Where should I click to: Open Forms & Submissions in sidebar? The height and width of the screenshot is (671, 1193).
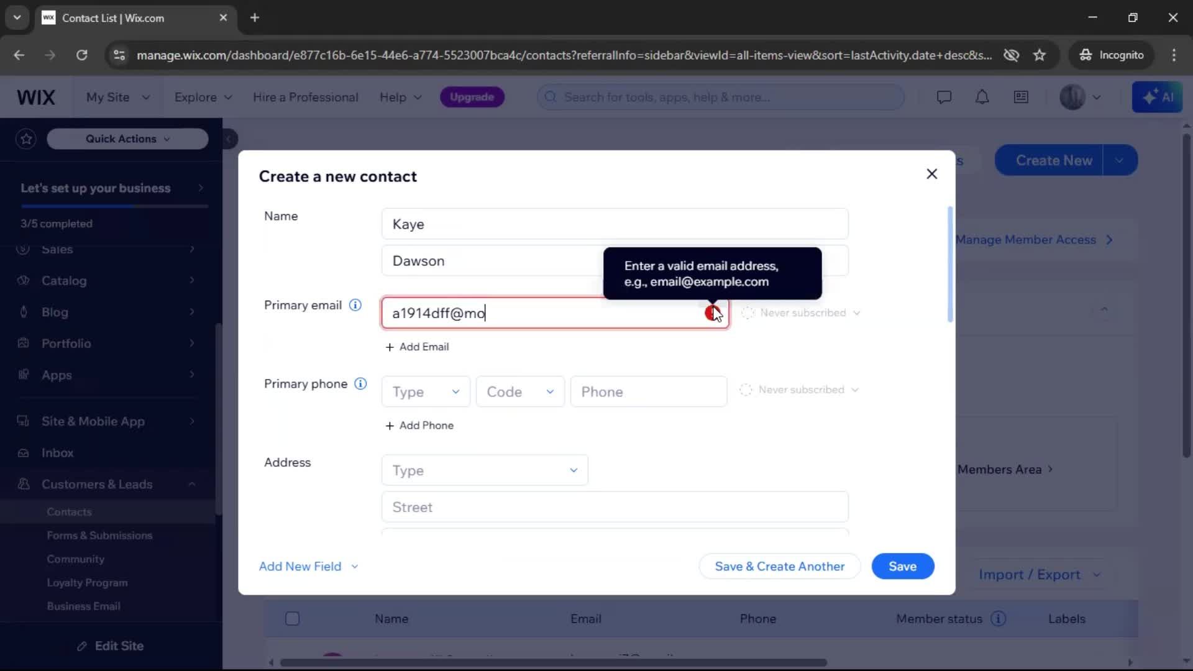pos(99,536)
